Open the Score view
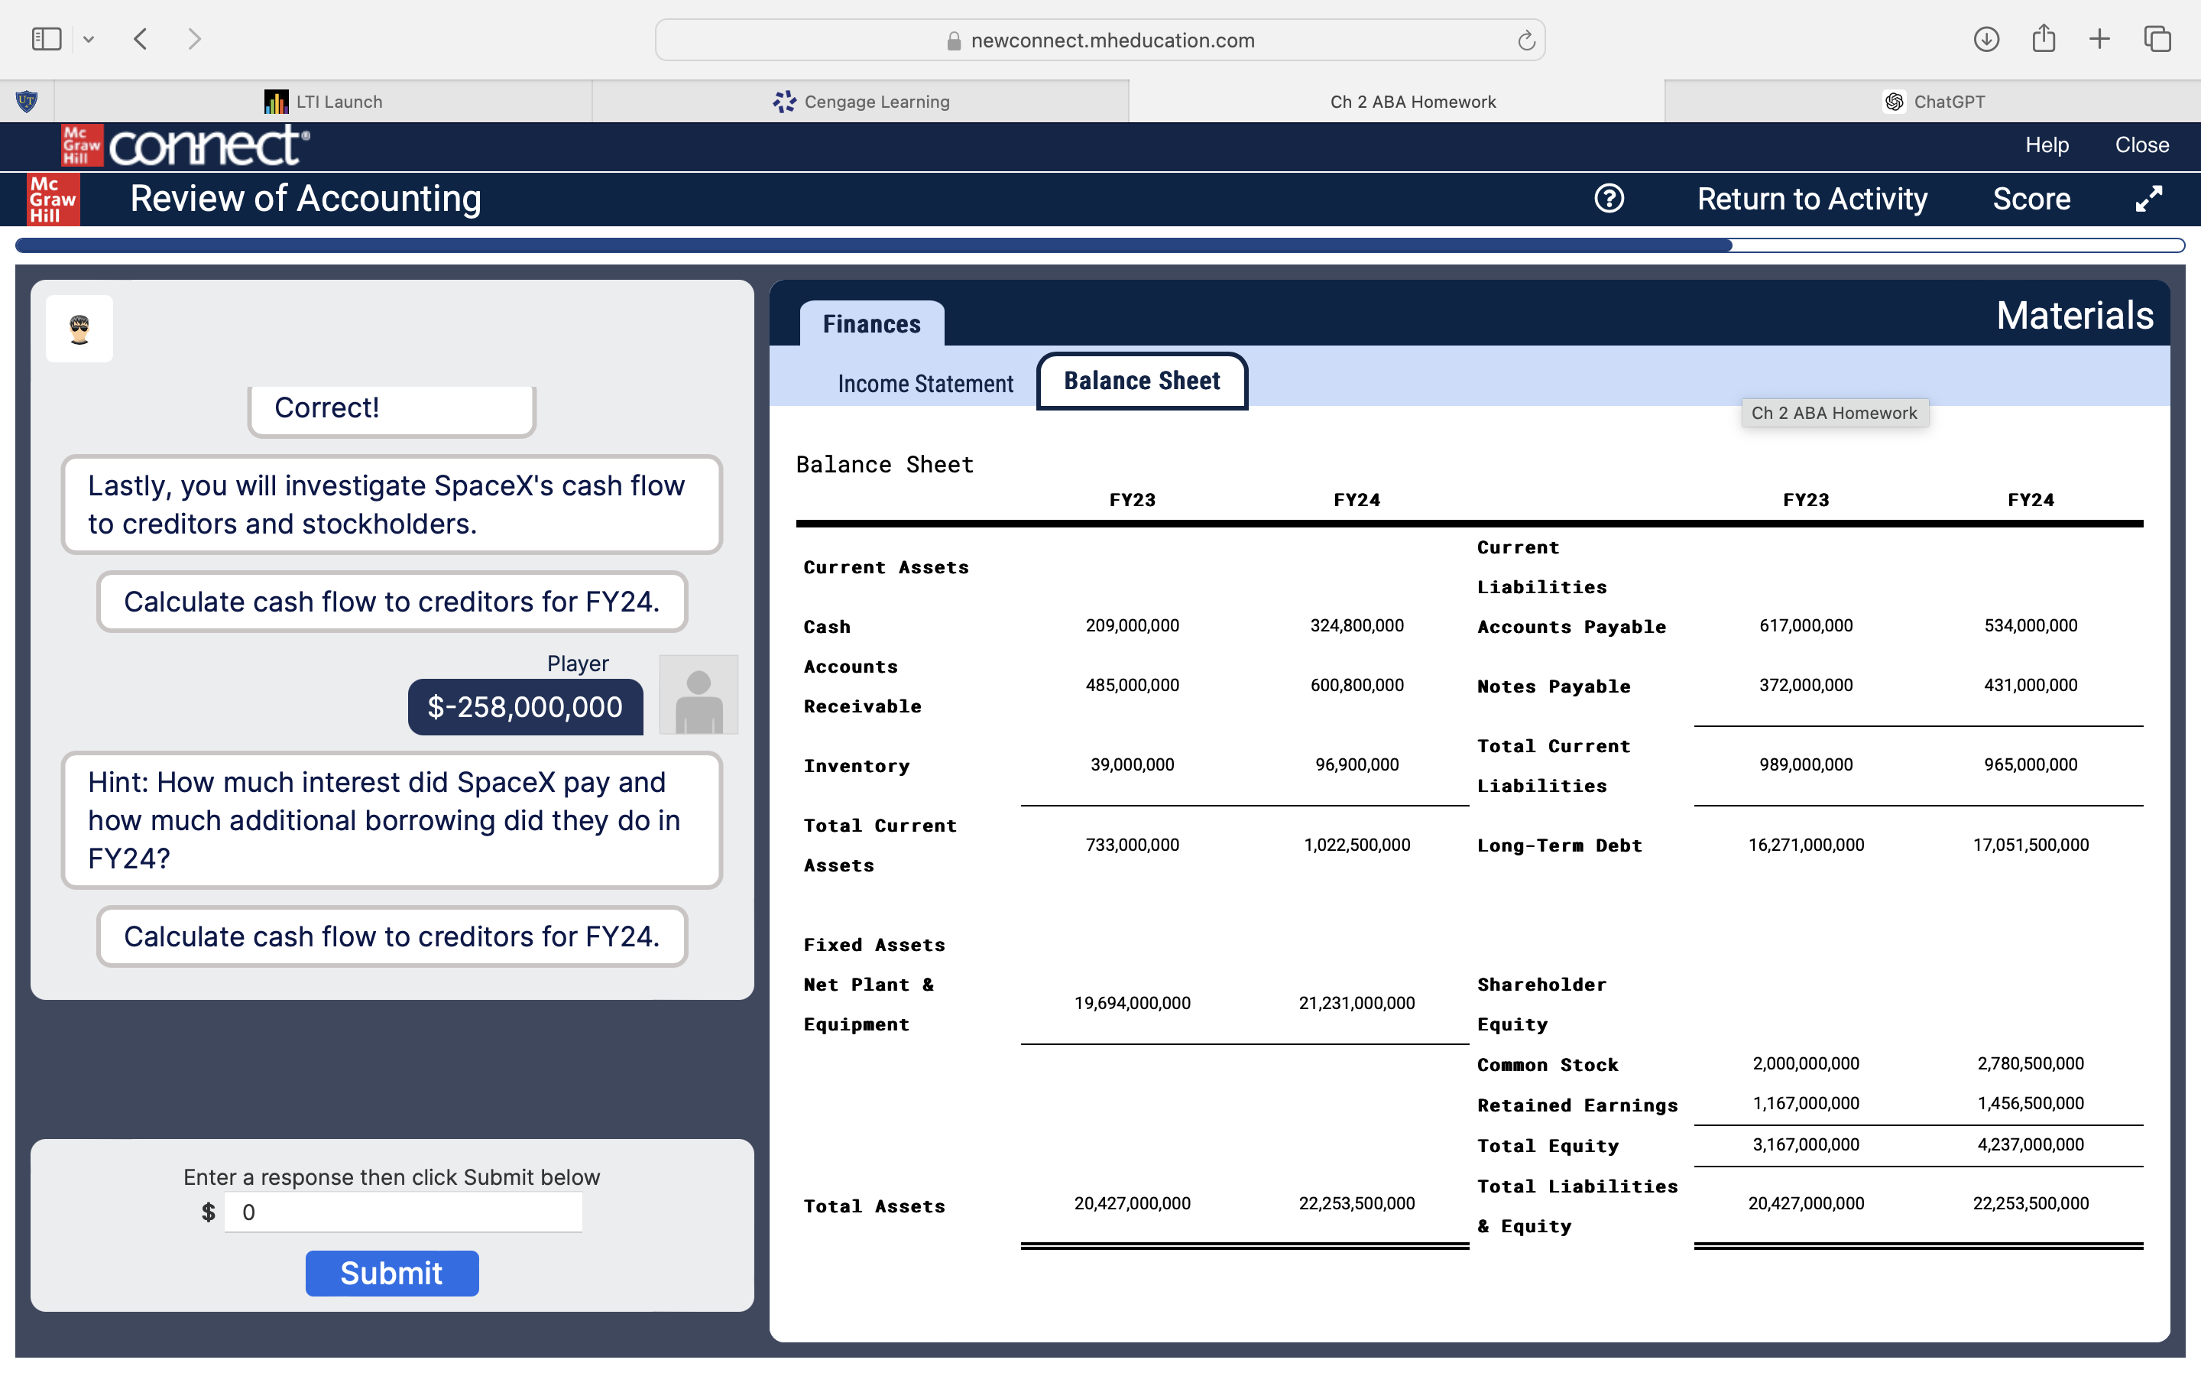Image resolution: width=2201 pixels, height=1376 pixels. tap(2031, 199)
